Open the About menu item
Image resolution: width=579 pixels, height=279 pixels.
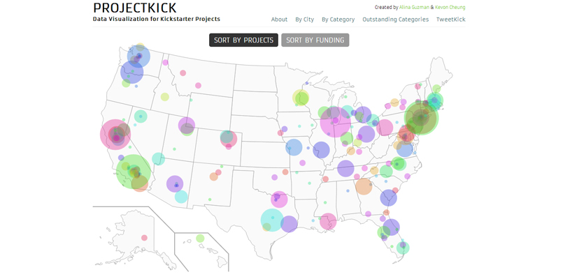point(279,20)
